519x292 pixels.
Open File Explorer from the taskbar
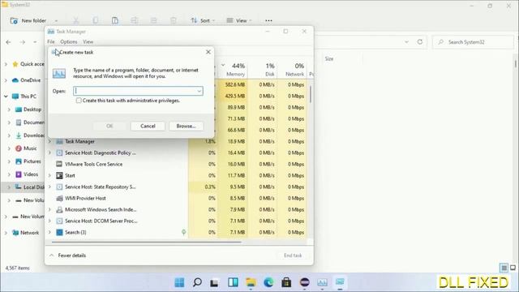pyautogui.click(x=251, y=282)
